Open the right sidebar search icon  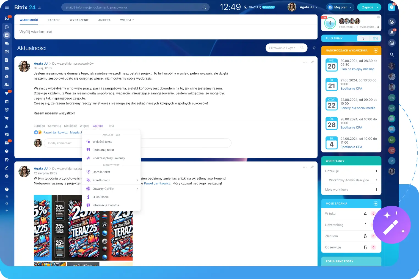click(392, 55)
